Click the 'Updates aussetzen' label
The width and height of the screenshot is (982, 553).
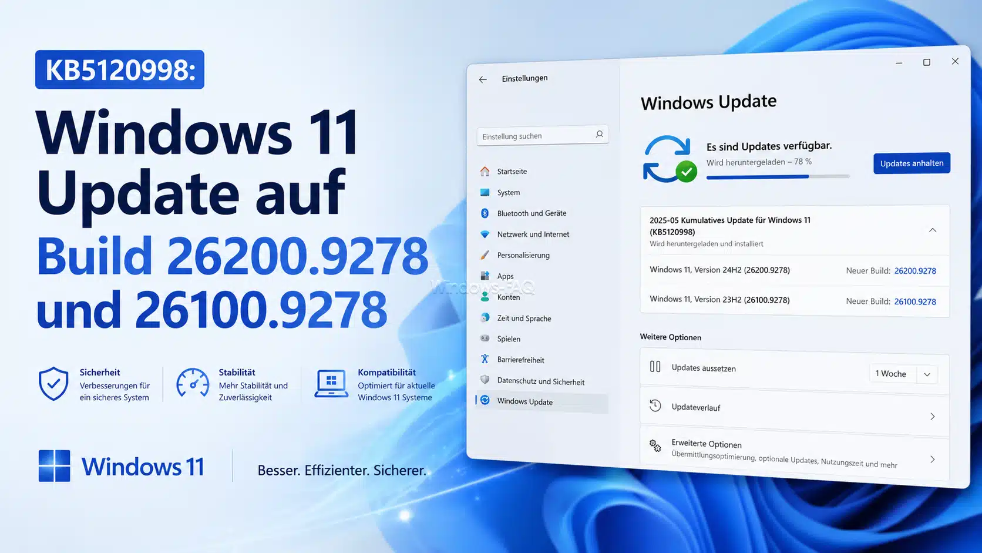[704, 368]
